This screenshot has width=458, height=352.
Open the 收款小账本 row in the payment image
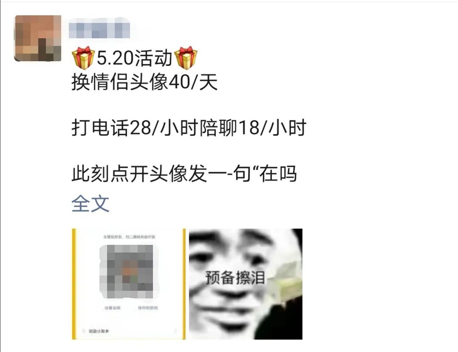click(129, 331)
